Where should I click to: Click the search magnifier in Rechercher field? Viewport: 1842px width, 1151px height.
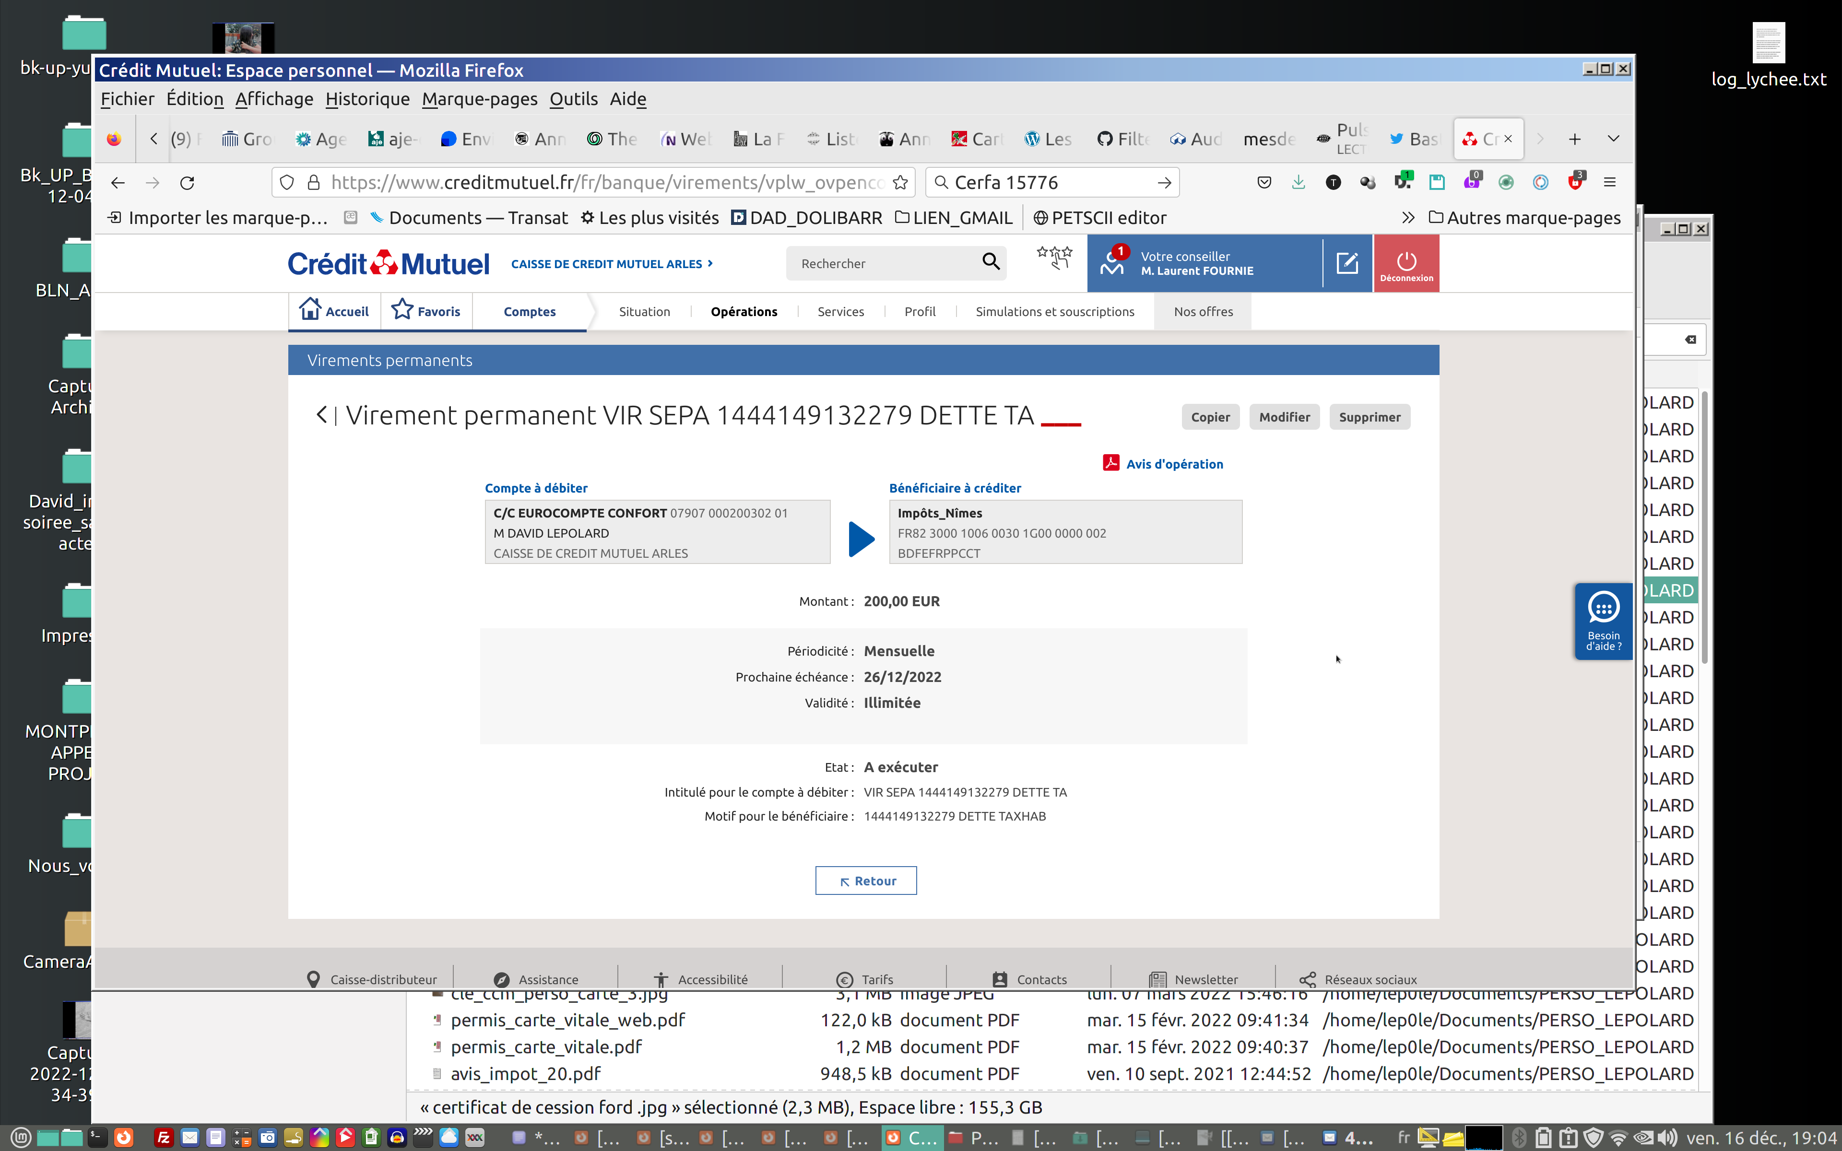coord(990,262)
